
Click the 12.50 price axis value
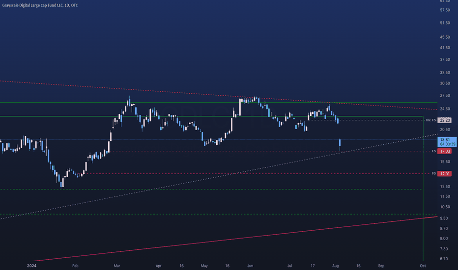click(x=445, y=187)
